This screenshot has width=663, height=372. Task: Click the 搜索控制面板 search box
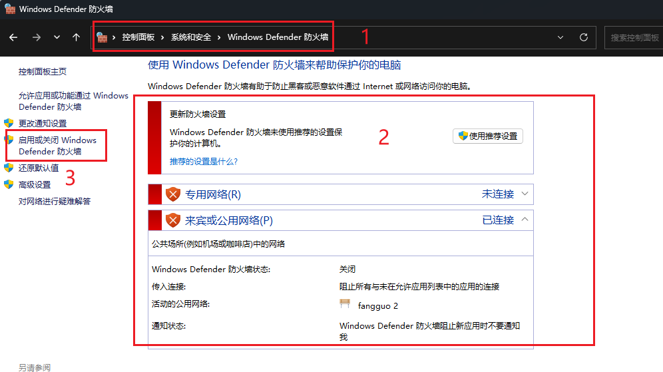point(634,38)
